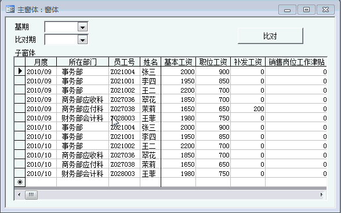
Task: Click the 销售岗位工作津贴 column header
Action: [x=296, y=62]
